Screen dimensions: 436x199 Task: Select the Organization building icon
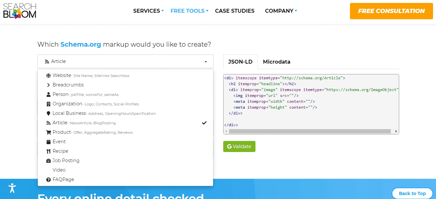click(x=49, y=104)
